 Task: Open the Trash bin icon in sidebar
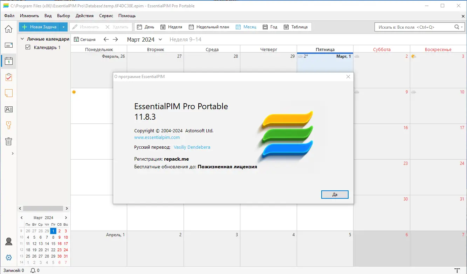pyautogui.click(x=8, y=141)
